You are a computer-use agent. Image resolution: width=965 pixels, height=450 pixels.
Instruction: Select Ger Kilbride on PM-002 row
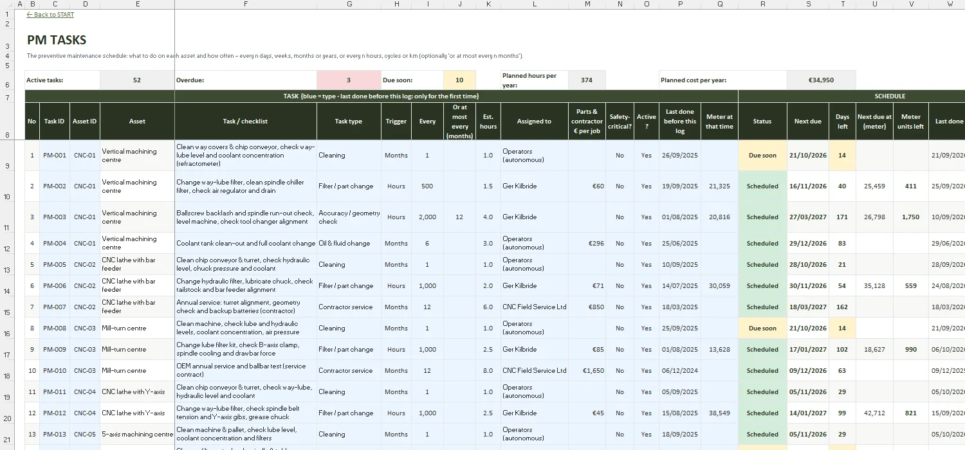point(534,186)
